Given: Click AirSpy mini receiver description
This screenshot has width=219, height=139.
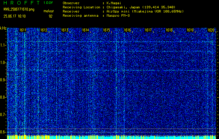Looking at the screenshot, I should point(145,11).
